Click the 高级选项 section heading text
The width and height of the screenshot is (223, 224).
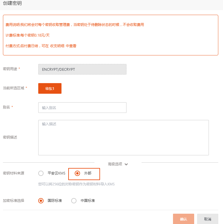coord(115,164)
